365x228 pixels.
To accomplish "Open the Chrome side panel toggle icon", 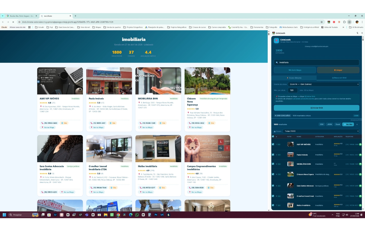I will pyautogui.click(x=350, y=22).
